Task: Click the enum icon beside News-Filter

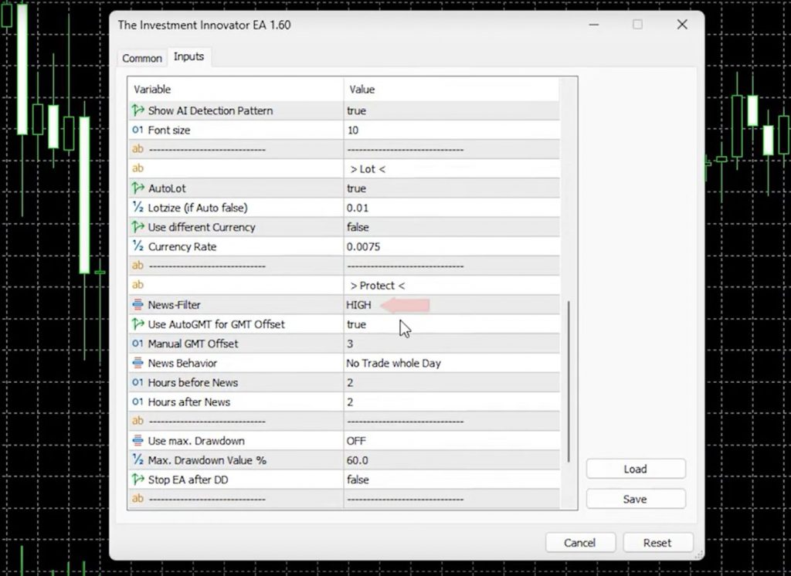Action: (x=138, y=305)
